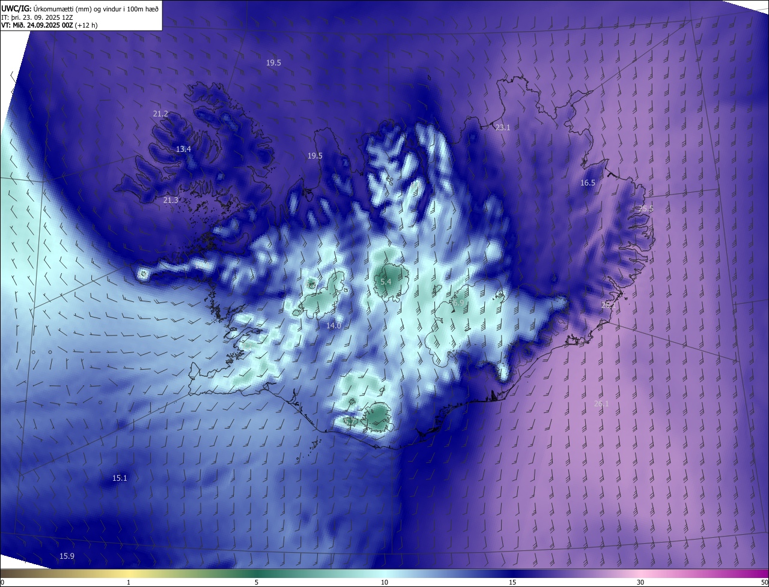Click the initial time line 'IT: þri. 23. 09. 2025 12Z'
The height and width of the screenshot is (587, 769).
click(37, 17)
